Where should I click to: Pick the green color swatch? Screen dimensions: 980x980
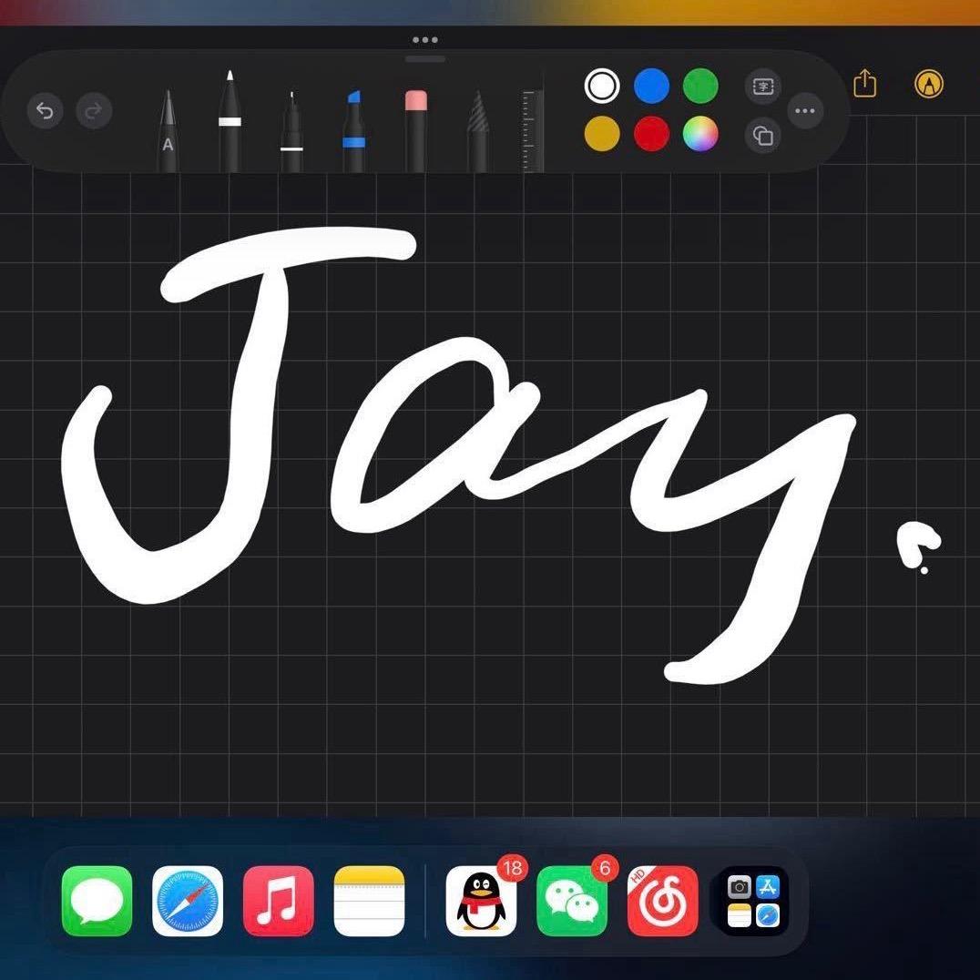700,87
